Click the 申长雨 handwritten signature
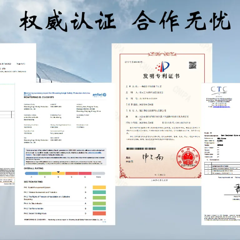 [x=153, y=158]
